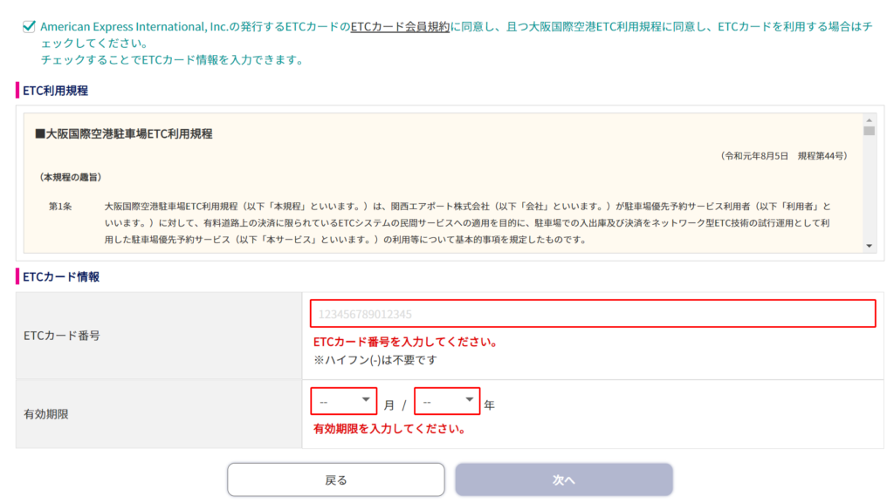The width and height of the screenshot is (894, 503).
Task: Click the 有効期限 row label
Action: click(x=46, y=414)
